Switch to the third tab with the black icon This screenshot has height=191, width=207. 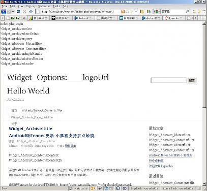tap(61, 18)
